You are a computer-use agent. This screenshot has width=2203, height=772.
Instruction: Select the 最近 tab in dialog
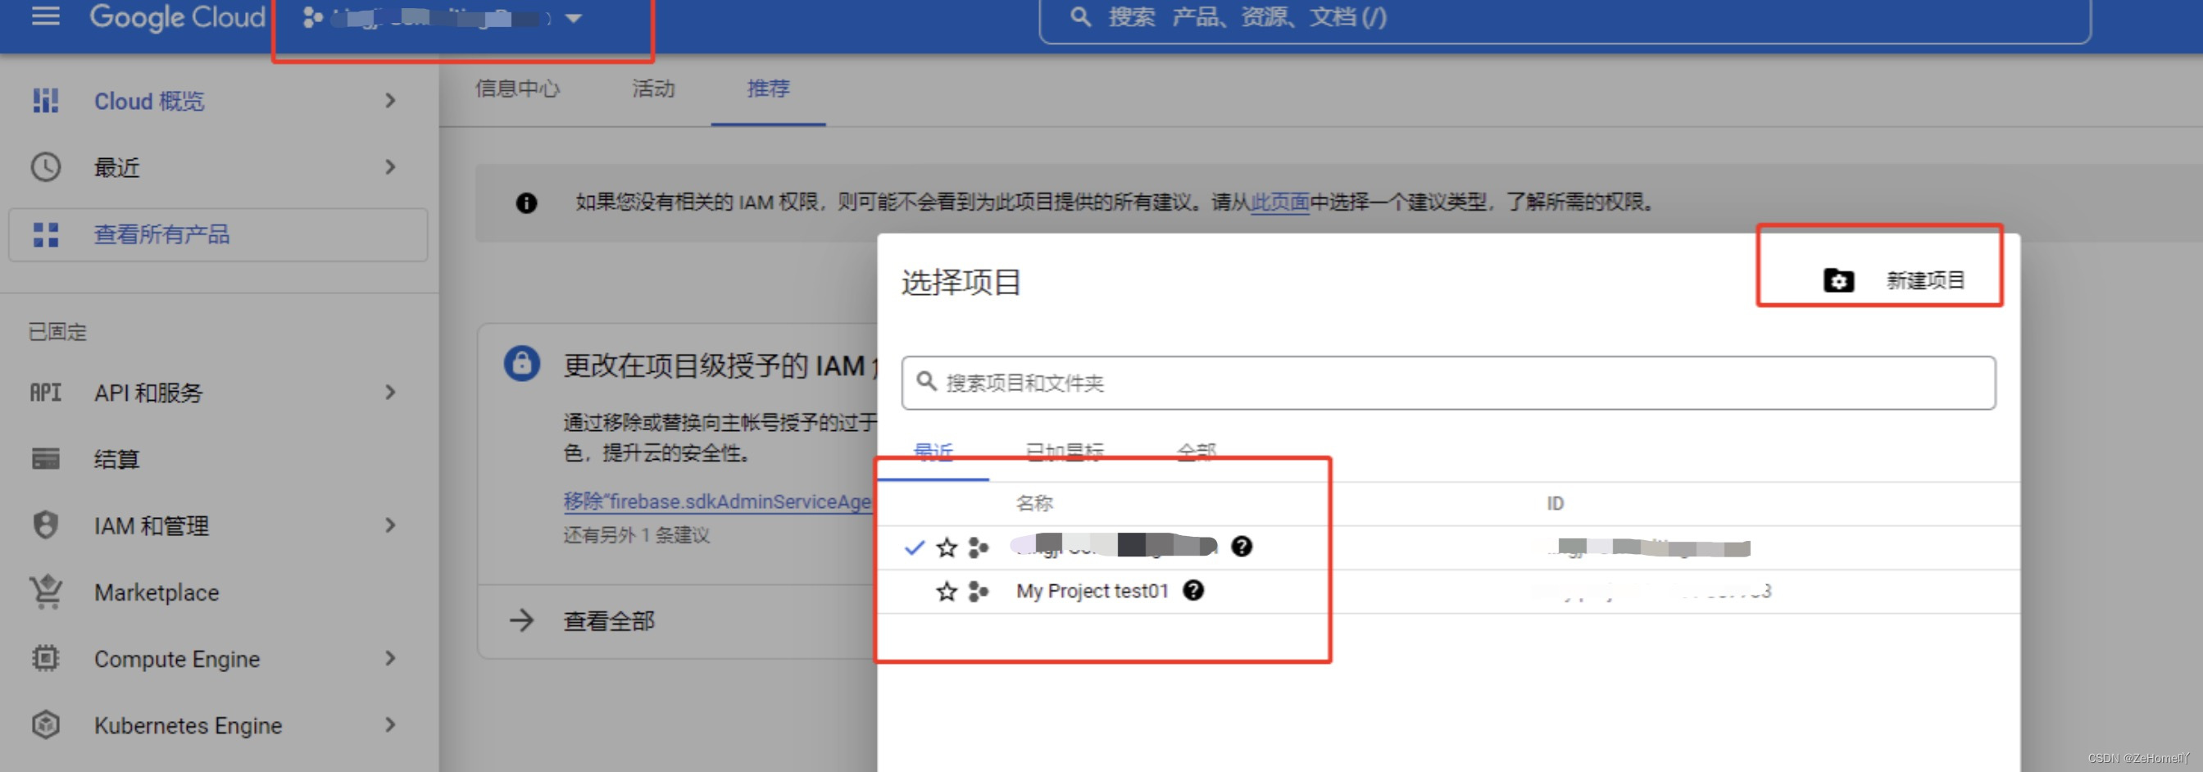click(933, 452)
